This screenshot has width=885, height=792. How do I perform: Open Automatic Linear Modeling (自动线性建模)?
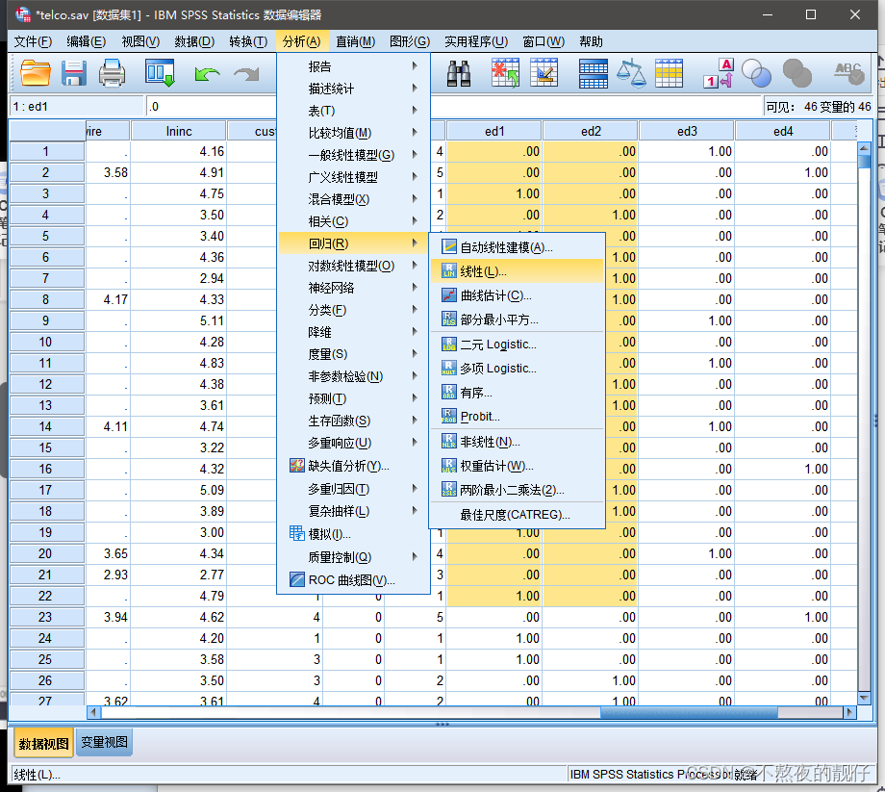pyautogui.click(x=517, y=247)
